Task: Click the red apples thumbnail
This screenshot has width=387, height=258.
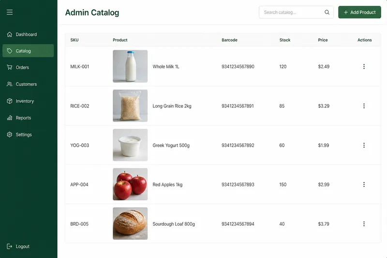Action: click(130, 184)
